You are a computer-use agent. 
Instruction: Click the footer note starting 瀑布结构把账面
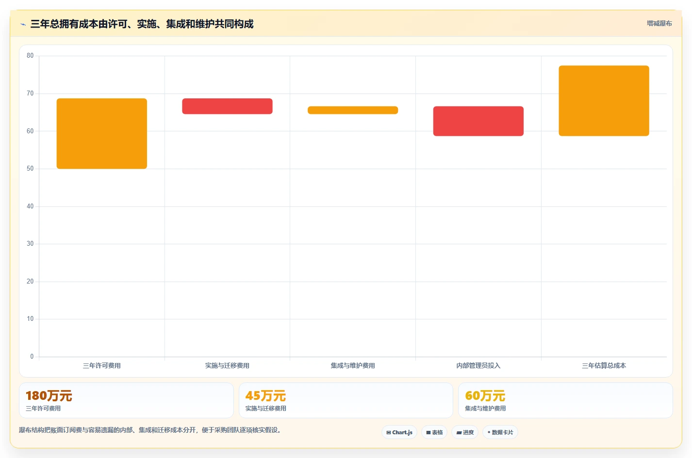(151, 430)
